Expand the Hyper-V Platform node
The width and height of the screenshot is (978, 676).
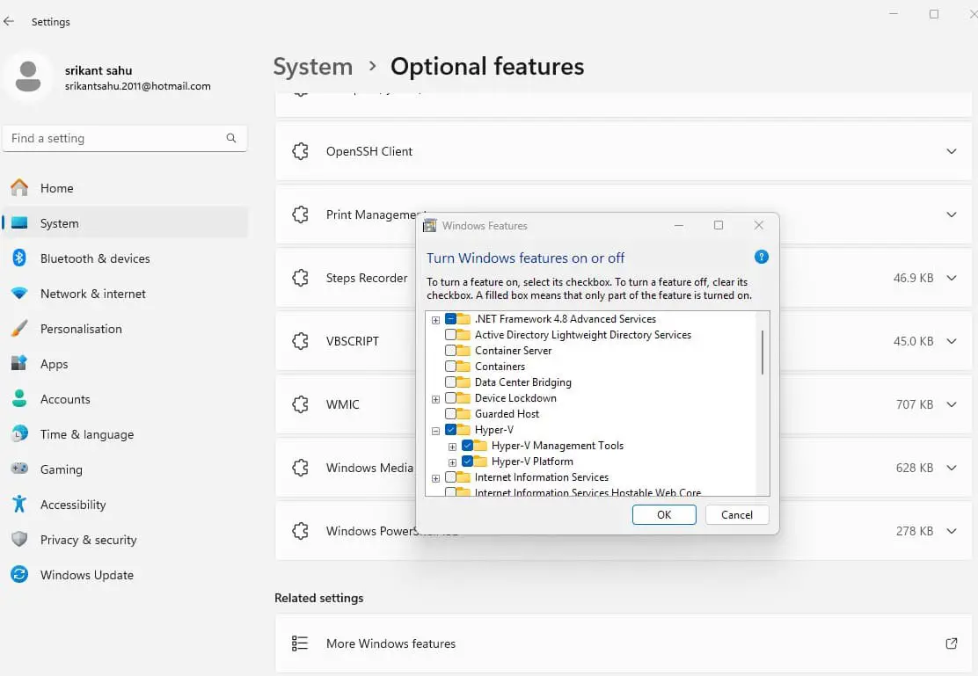point(453,462)
